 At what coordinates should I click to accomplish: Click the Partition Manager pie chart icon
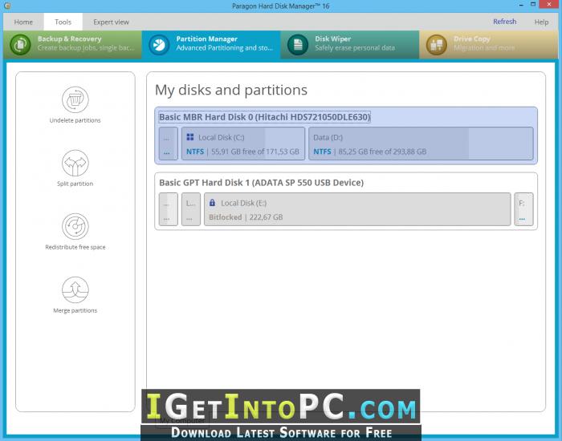coord(159,44)
